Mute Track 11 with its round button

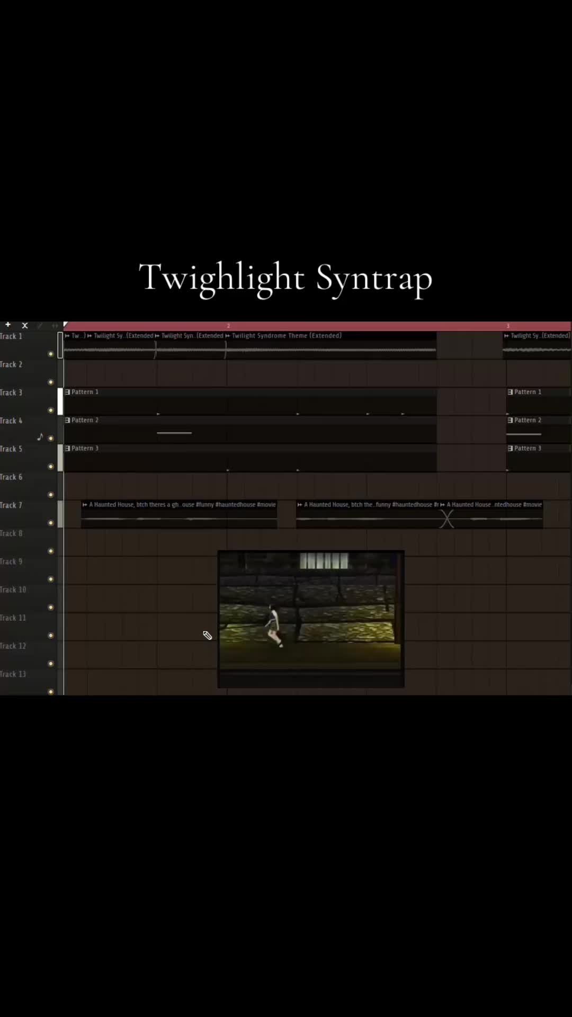tap(51, 635)
